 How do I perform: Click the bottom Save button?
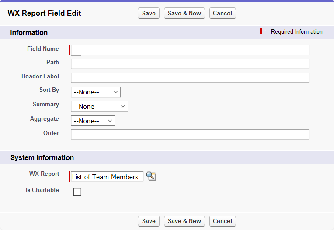coord(149,221)
